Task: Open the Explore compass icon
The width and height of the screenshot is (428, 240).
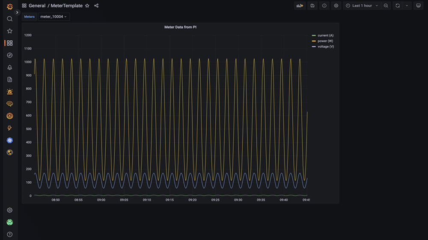Action: tap(9, 55)
